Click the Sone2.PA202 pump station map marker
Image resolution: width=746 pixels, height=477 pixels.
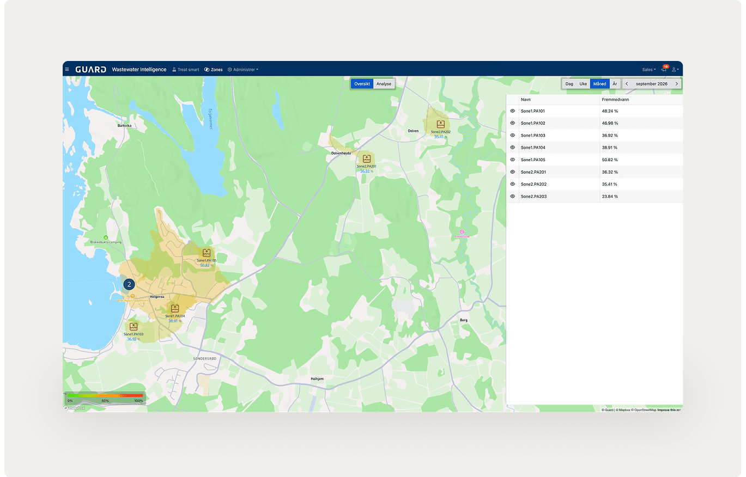[x=440, y=125]
